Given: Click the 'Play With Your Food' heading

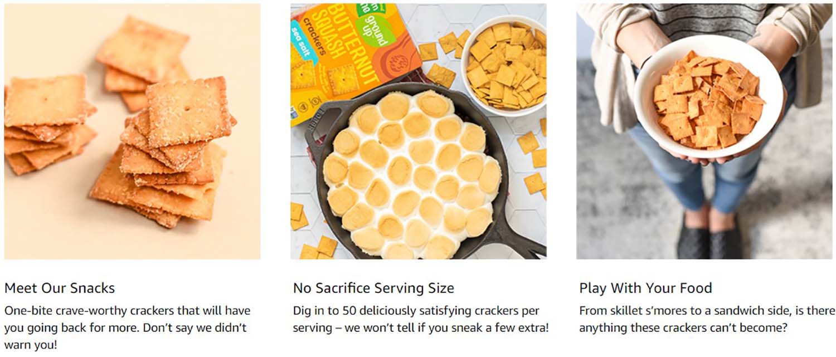Looking at the screenshot, I should 645,288.
